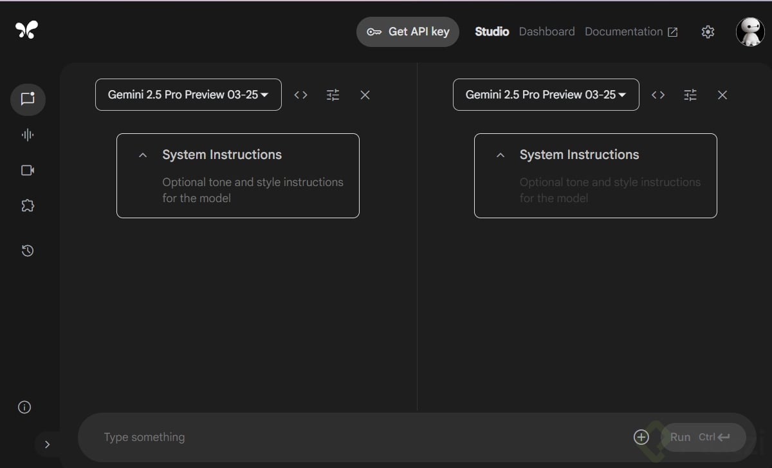Open the history clock icon
772x468 pixels.
click(28, 251)
